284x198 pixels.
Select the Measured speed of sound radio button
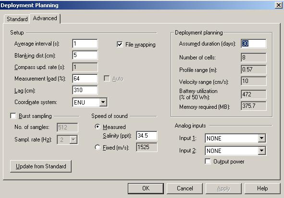point(98,127)
